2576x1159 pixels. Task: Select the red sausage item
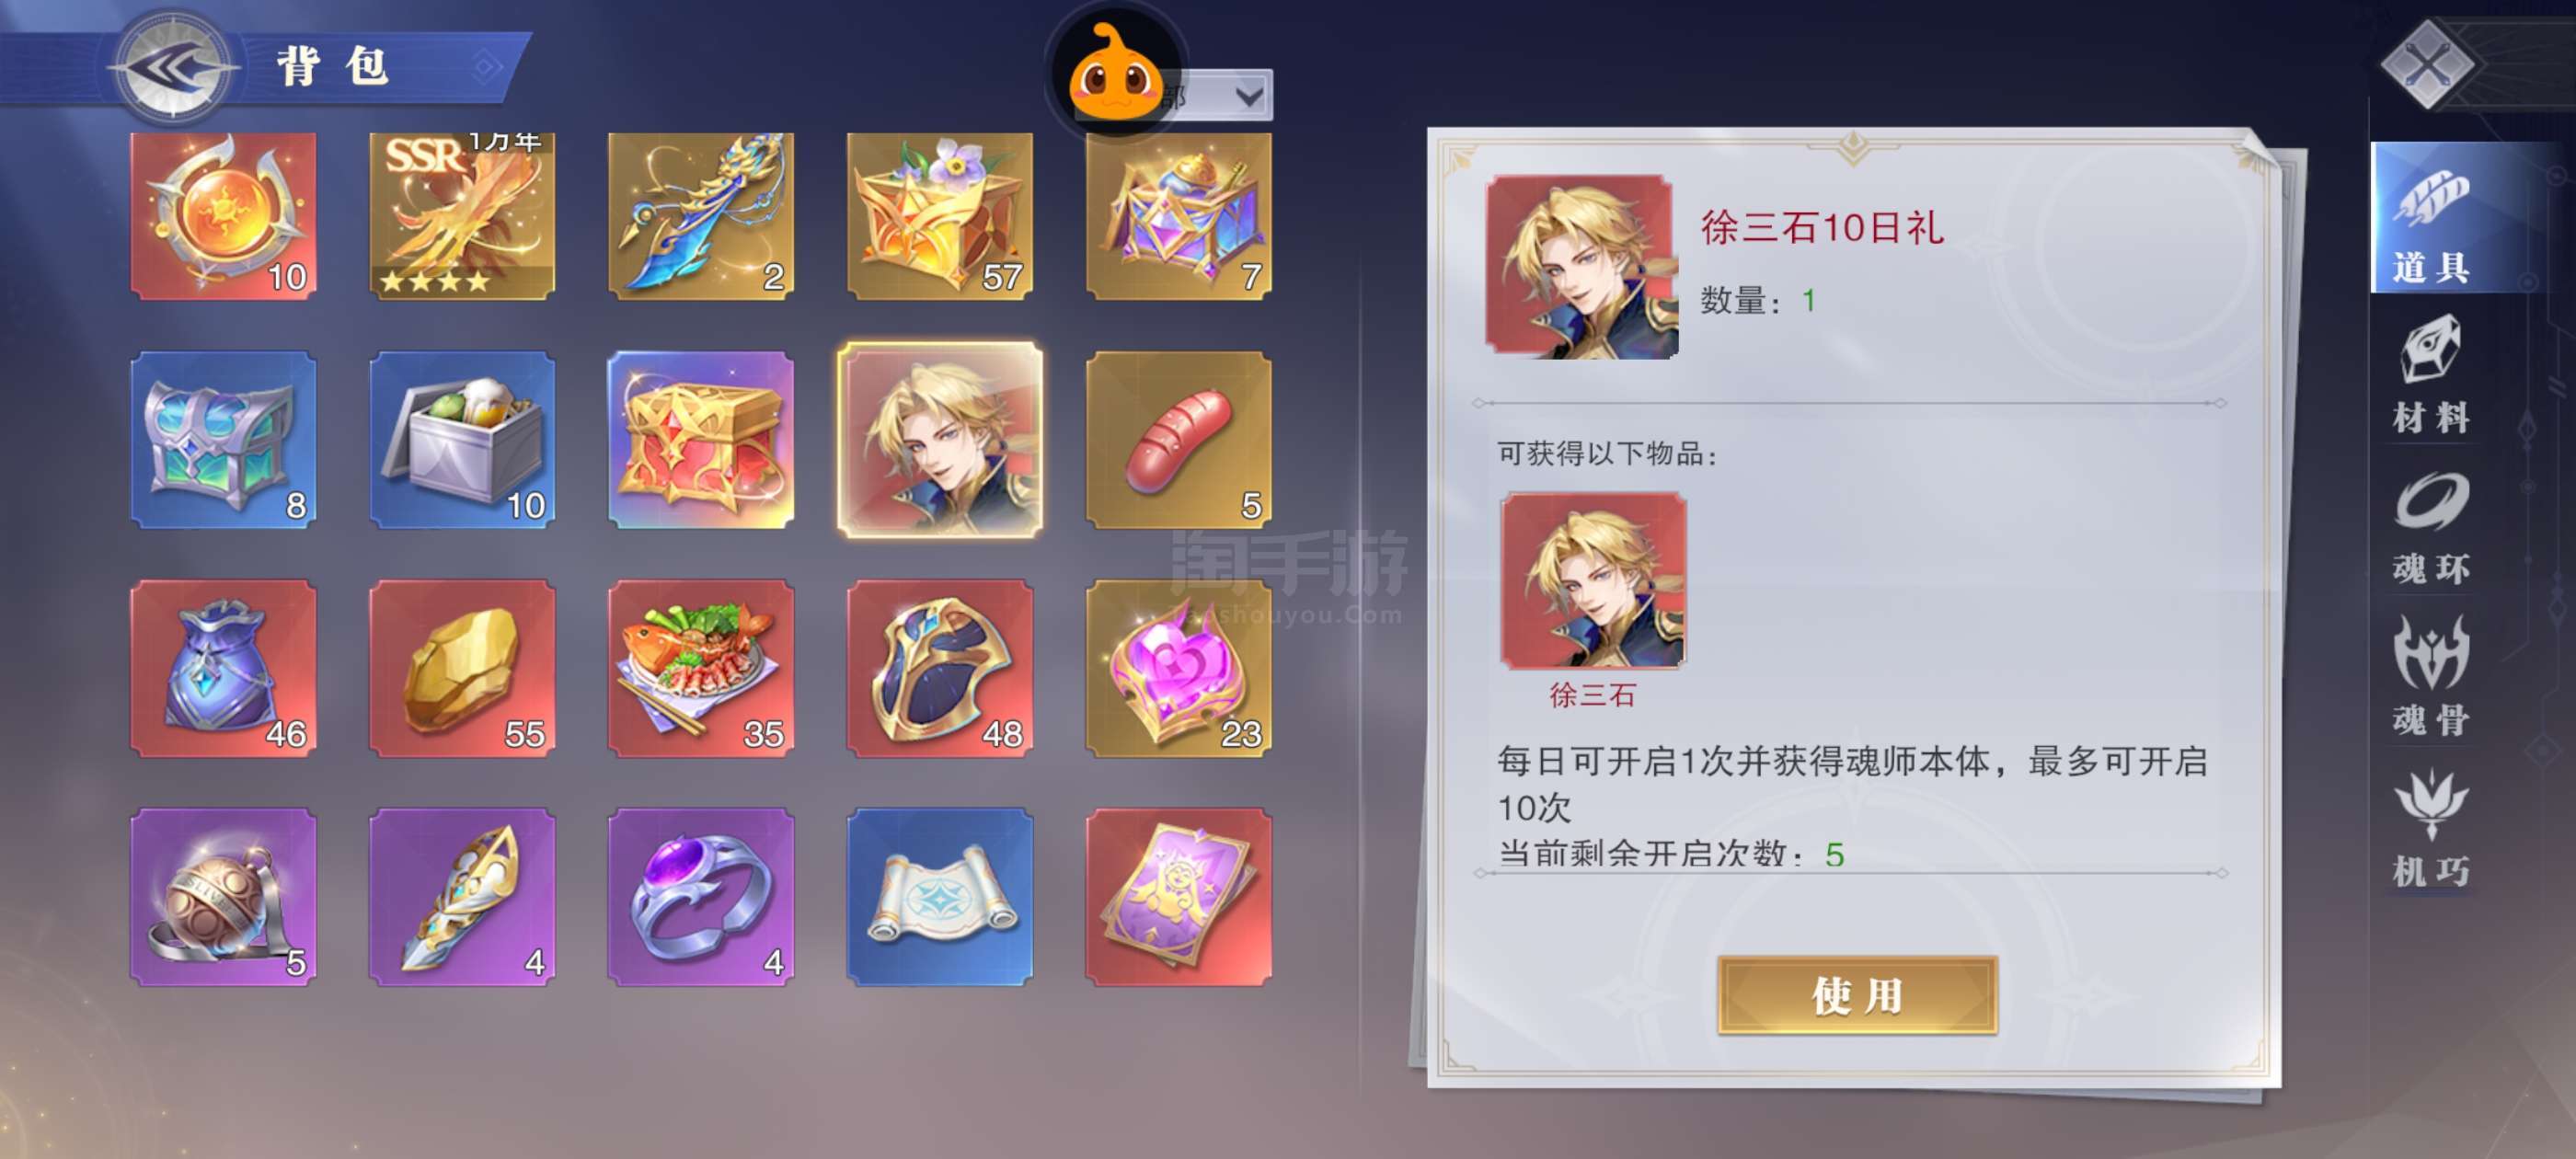pos(1179,440)
